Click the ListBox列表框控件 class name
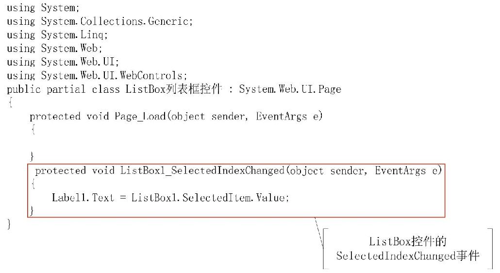500x273 pixels. pyautogui.click(x=173, y=89)
